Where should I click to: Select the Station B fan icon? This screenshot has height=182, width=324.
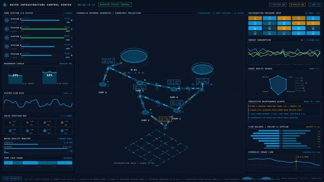tap(7, 29)
